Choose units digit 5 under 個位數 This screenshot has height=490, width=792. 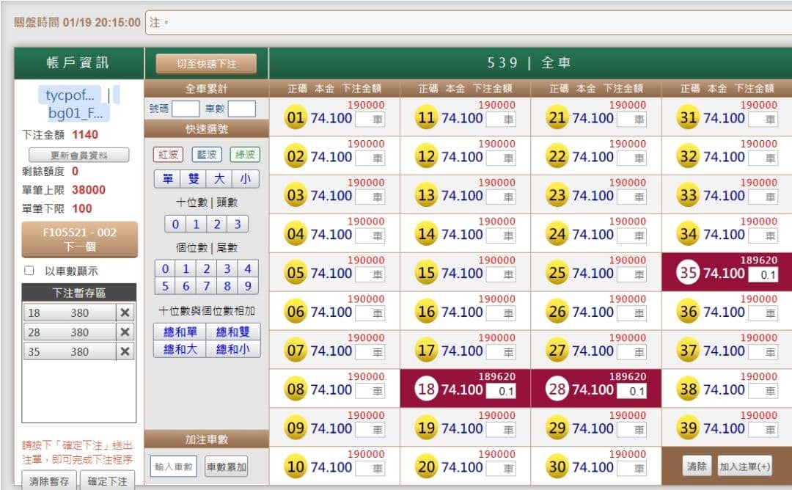point(165,286)
